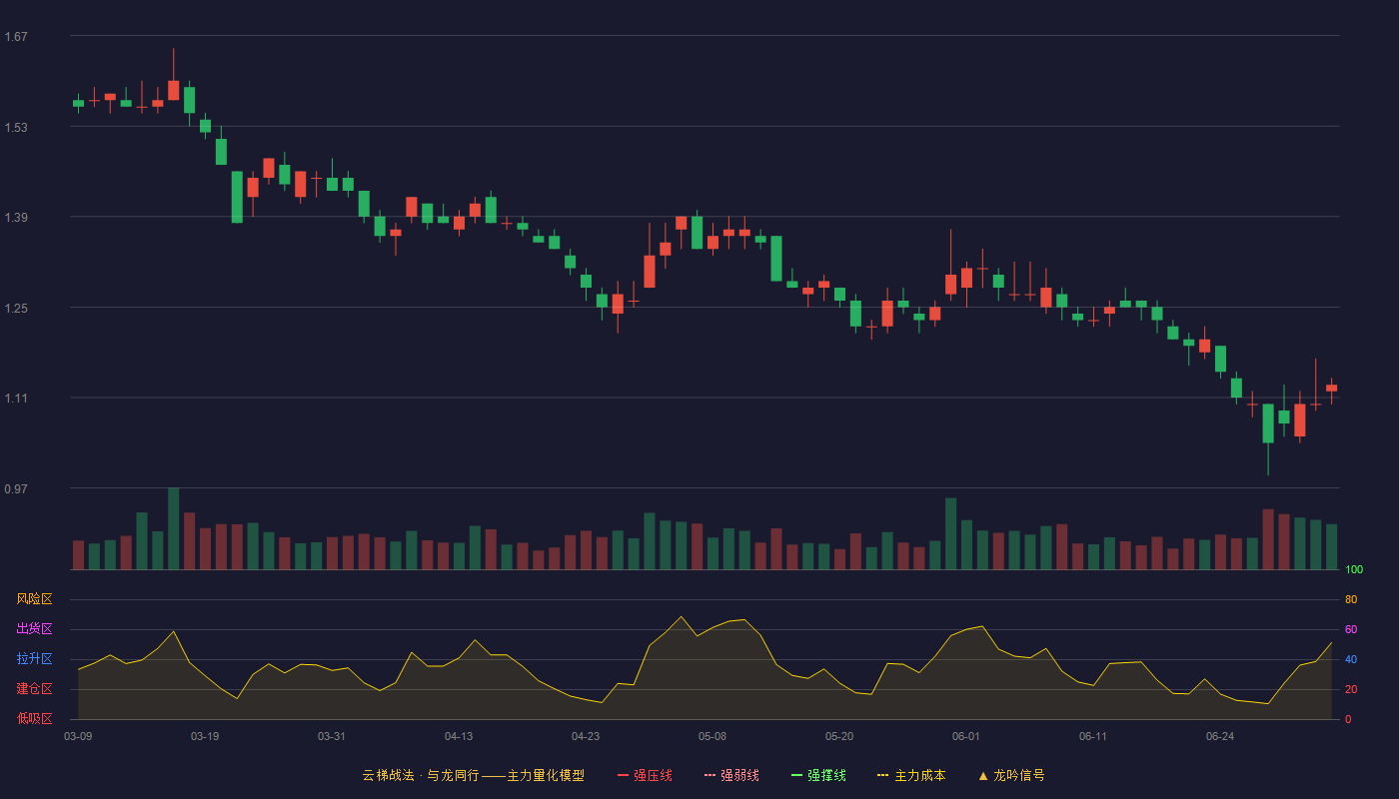Toggle the 强压线 legend series
Viewport: 1399px width, 799px height.
pyautogui.click(x=645, y=775)
